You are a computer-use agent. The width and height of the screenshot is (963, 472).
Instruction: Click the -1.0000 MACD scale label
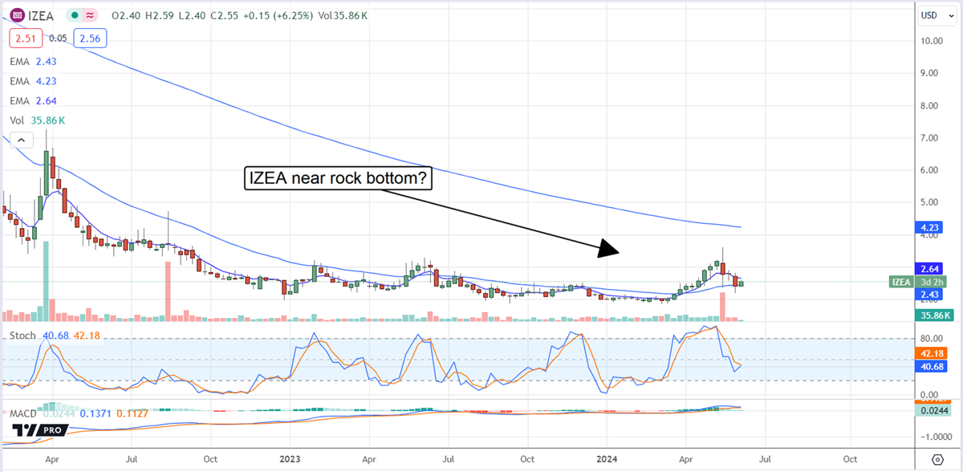click(934, 437)
